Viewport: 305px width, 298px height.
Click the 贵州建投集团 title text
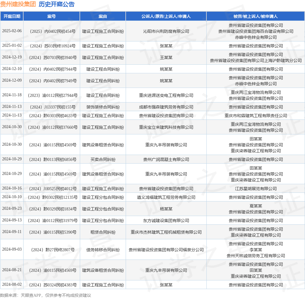pyautogui.click(x=18, y=4)
